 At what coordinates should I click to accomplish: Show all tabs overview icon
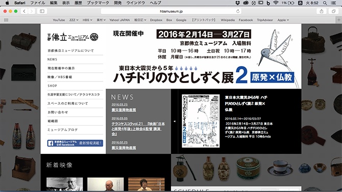333,11
